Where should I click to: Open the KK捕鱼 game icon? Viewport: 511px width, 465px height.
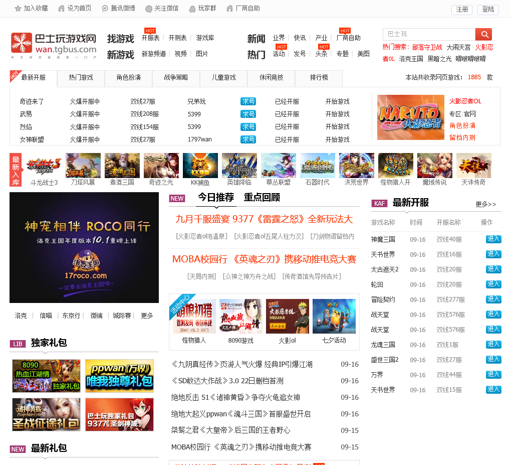[x=200, y=166]
